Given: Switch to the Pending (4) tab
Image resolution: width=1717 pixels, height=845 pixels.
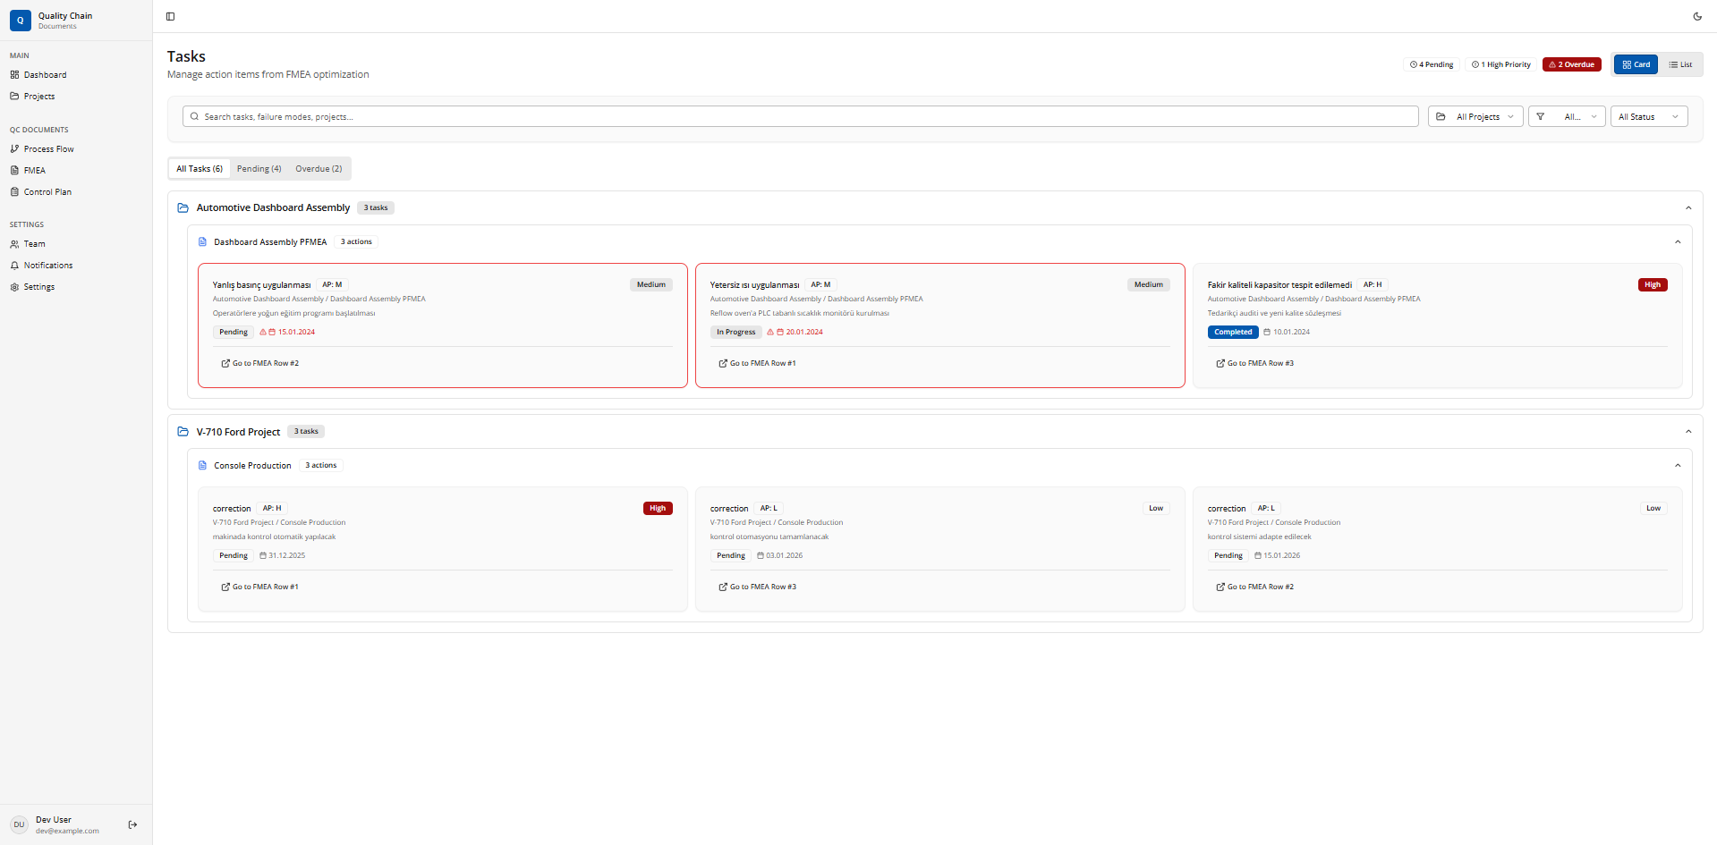Looking at the screenshot, I should click(x=259, y=168).
